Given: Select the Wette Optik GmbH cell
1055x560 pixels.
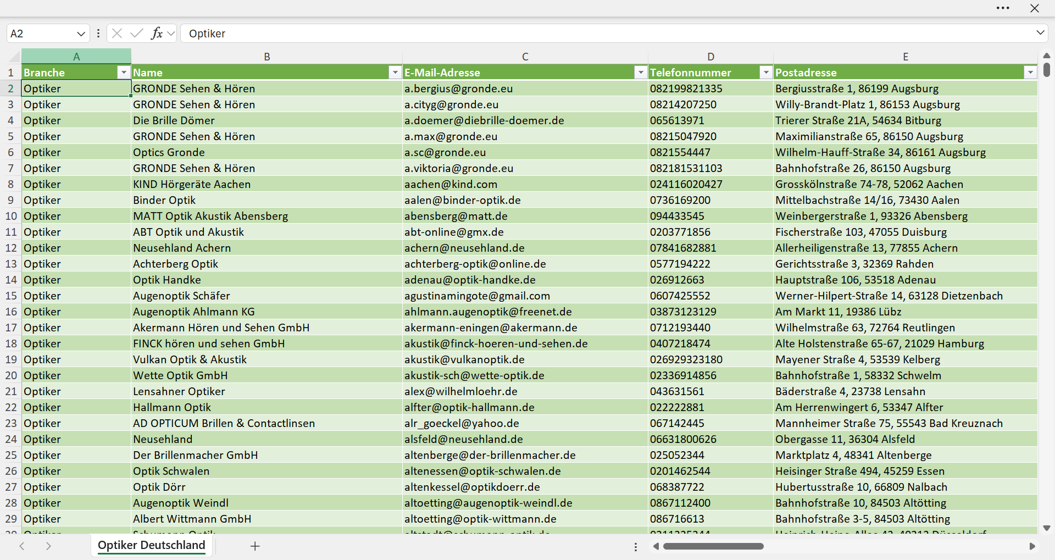Looking at the screenshot, I should (267, 375).
